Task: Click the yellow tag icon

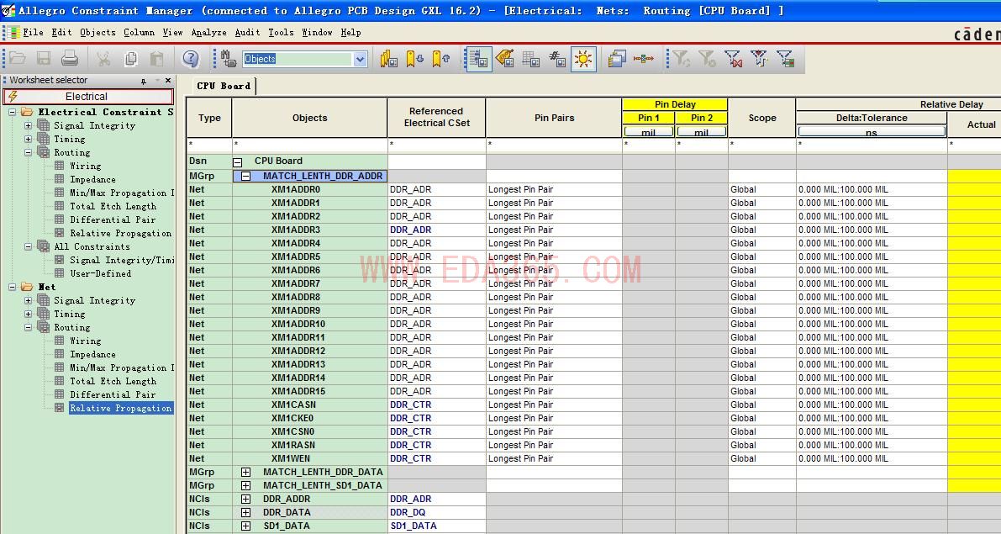Action: point(505,59)
